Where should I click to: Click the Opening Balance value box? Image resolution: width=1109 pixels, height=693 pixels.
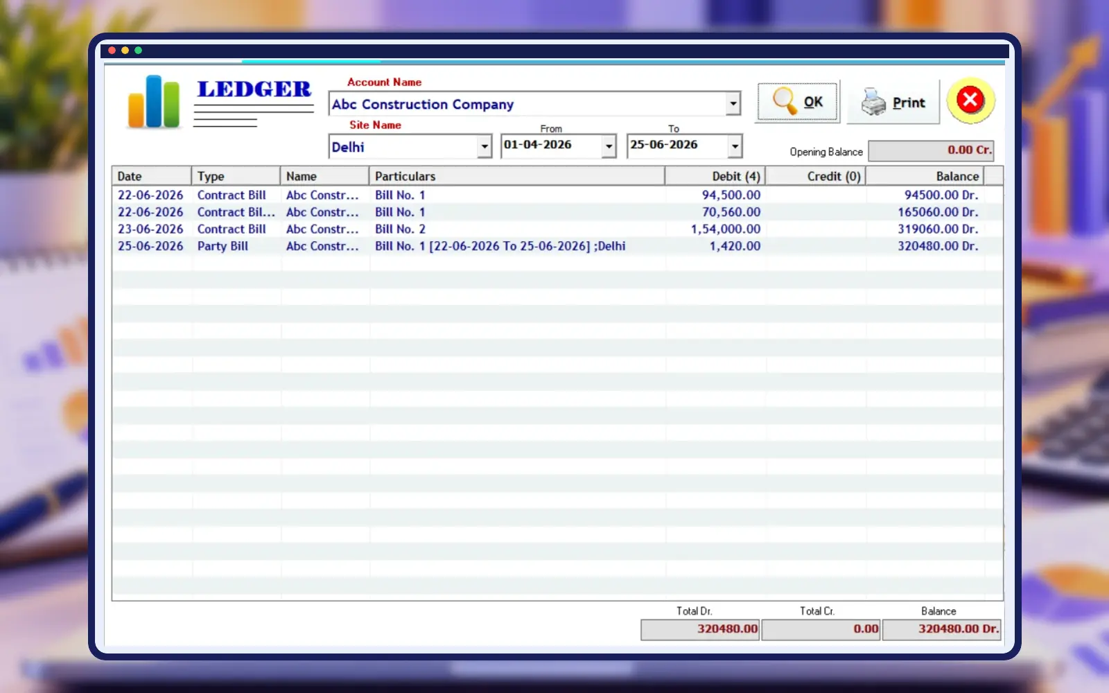931,150
